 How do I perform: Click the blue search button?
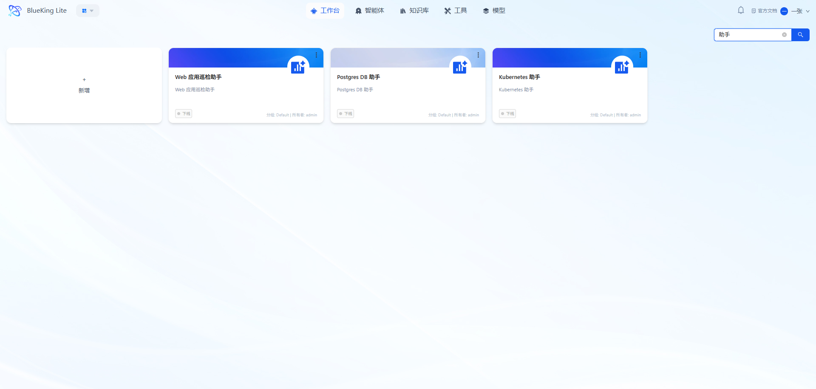pos(800,35)
